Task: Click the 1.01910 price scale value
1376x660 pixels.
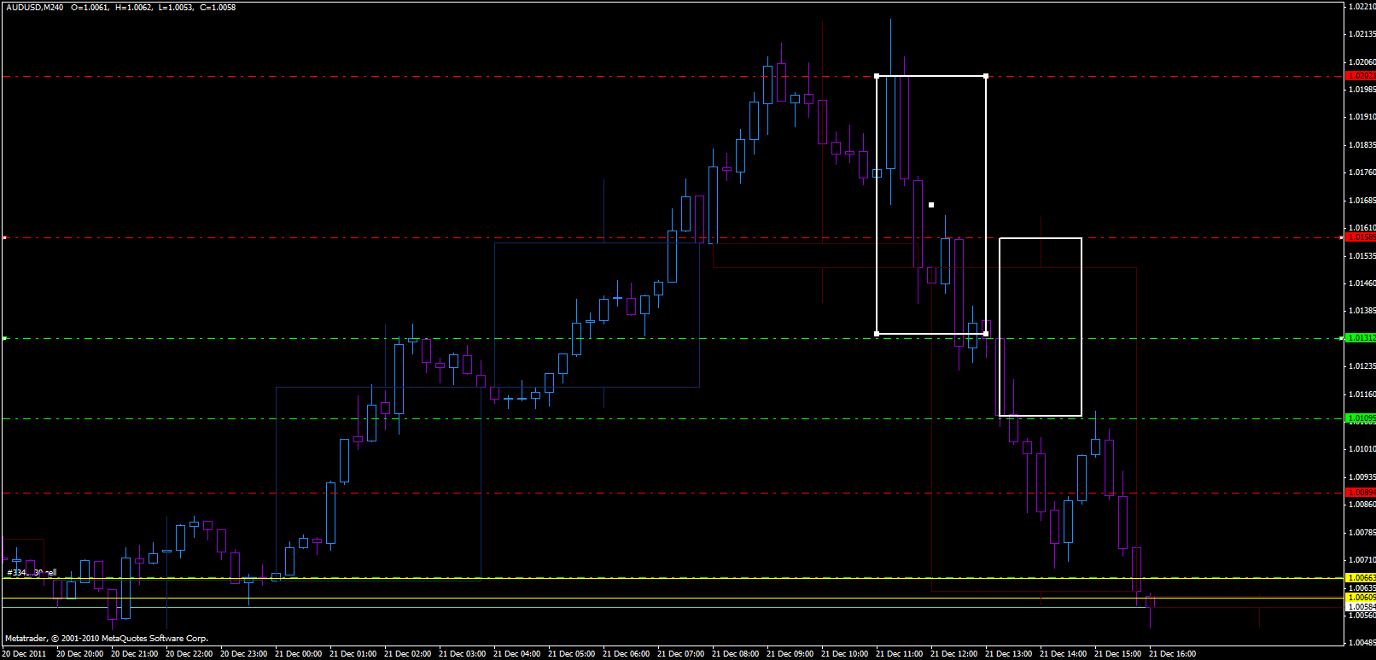Action: 1361,117
